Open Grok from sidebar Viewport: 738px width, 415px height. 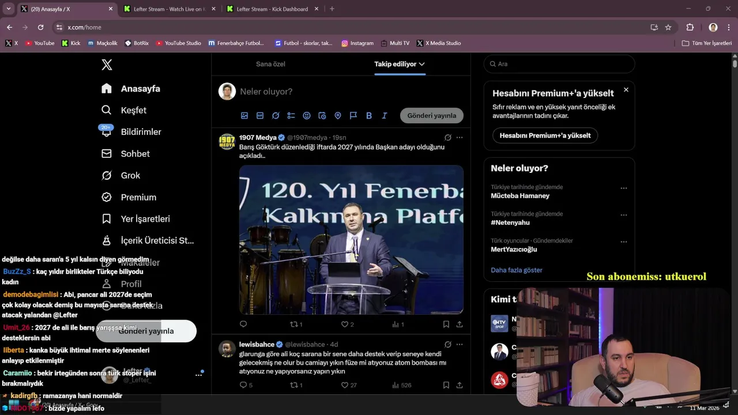pyautogui.click(x=121, y=175)
